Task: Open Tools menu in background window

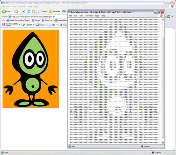Action: [30, 7]
